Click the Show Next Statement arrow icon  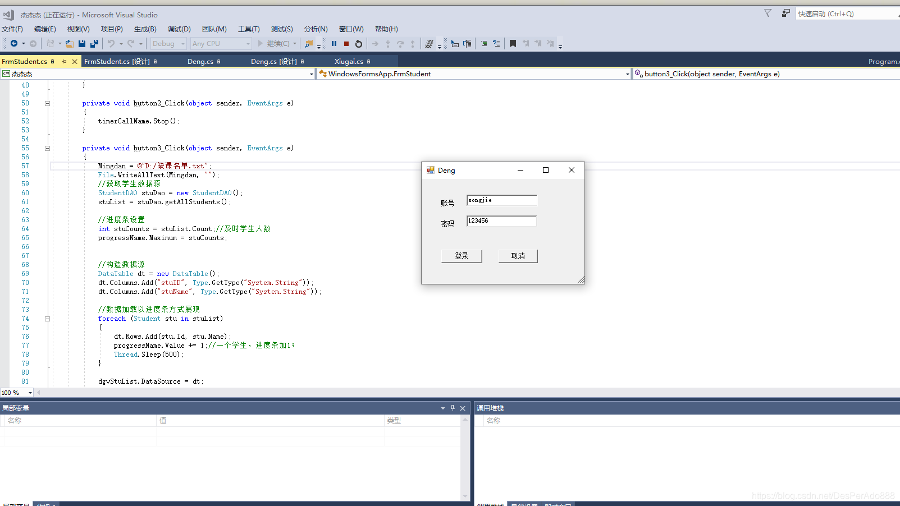pyautogui.click(x=375, y=44)
